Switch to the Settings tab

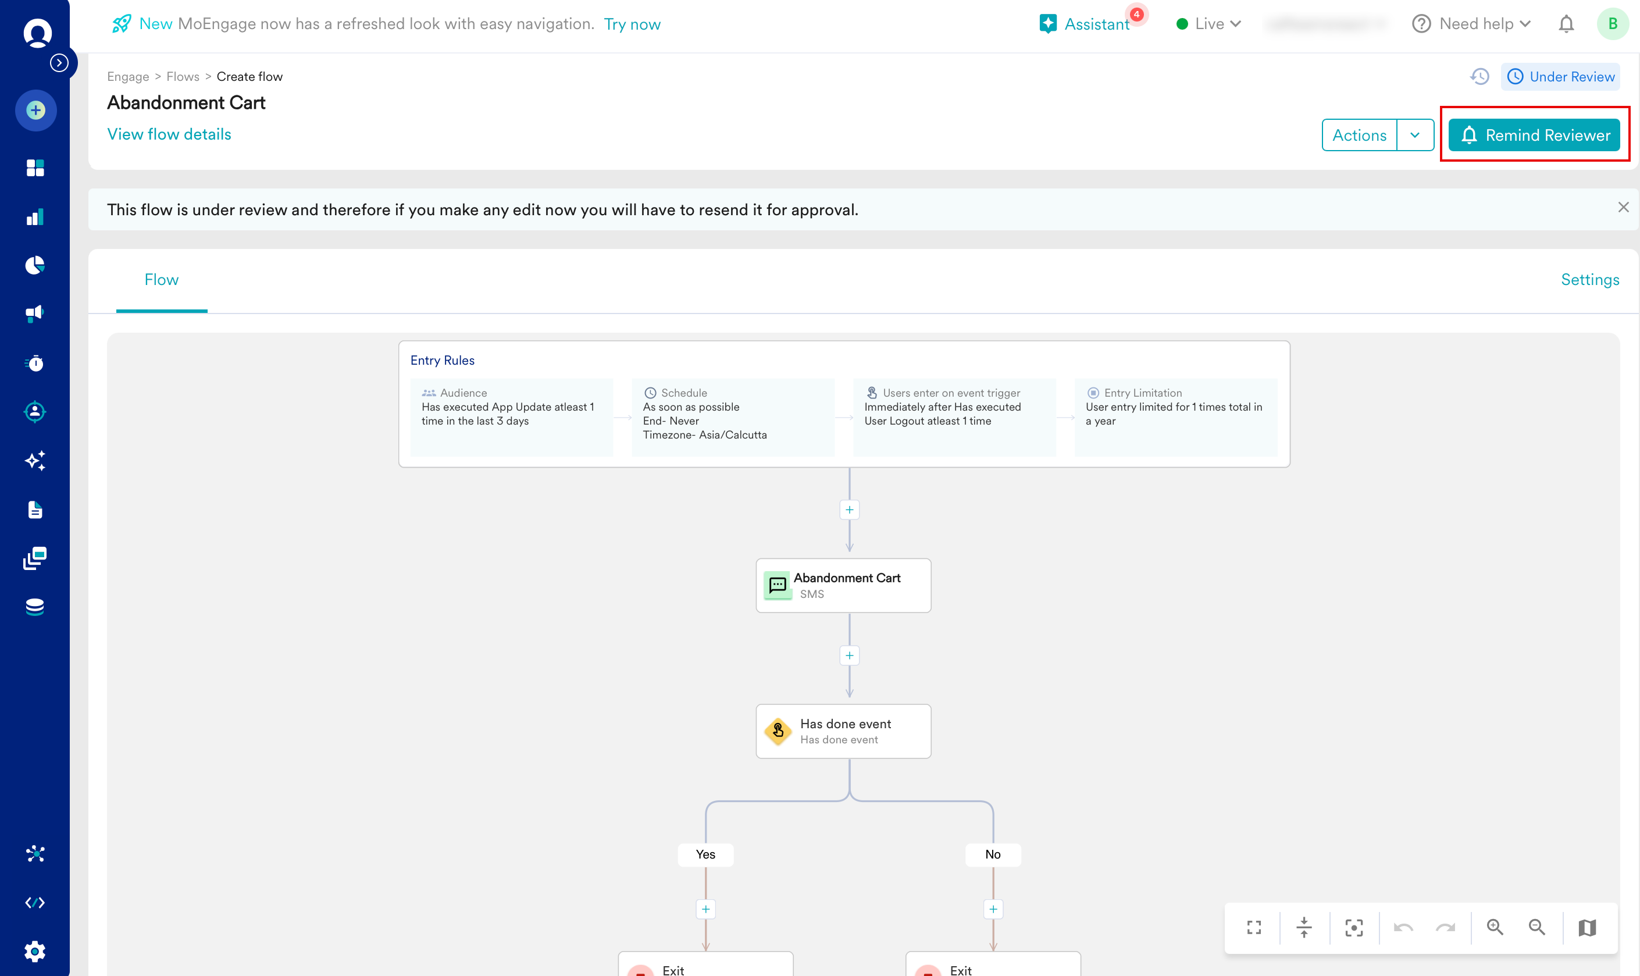click(x=1589, y=280)
